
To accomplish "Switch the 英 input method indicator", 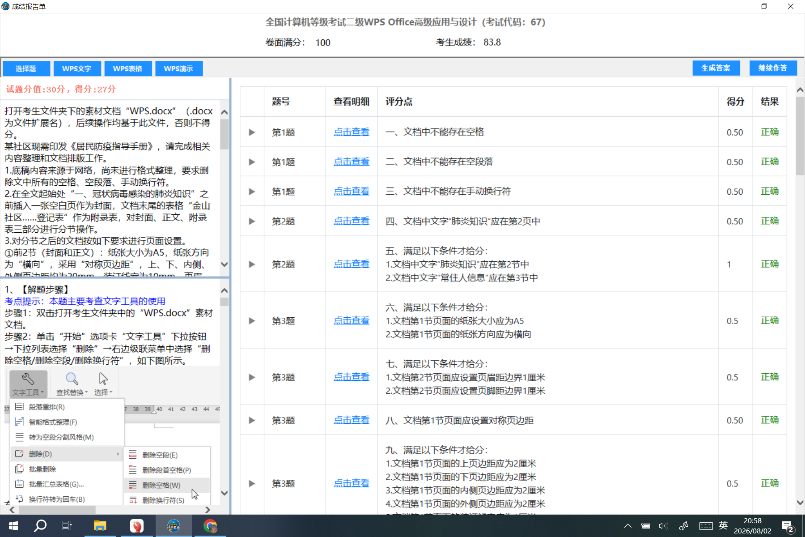I will pyautogui.click(x=723, y=525).
